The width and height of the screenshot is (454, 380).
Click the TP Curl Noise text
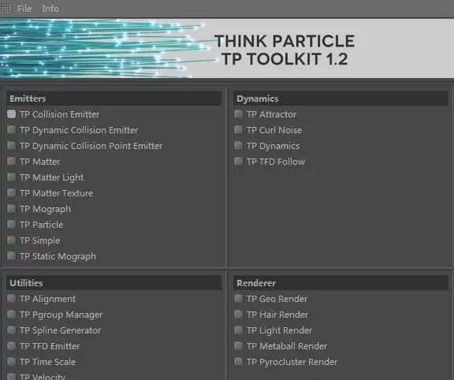click(274, 130)
